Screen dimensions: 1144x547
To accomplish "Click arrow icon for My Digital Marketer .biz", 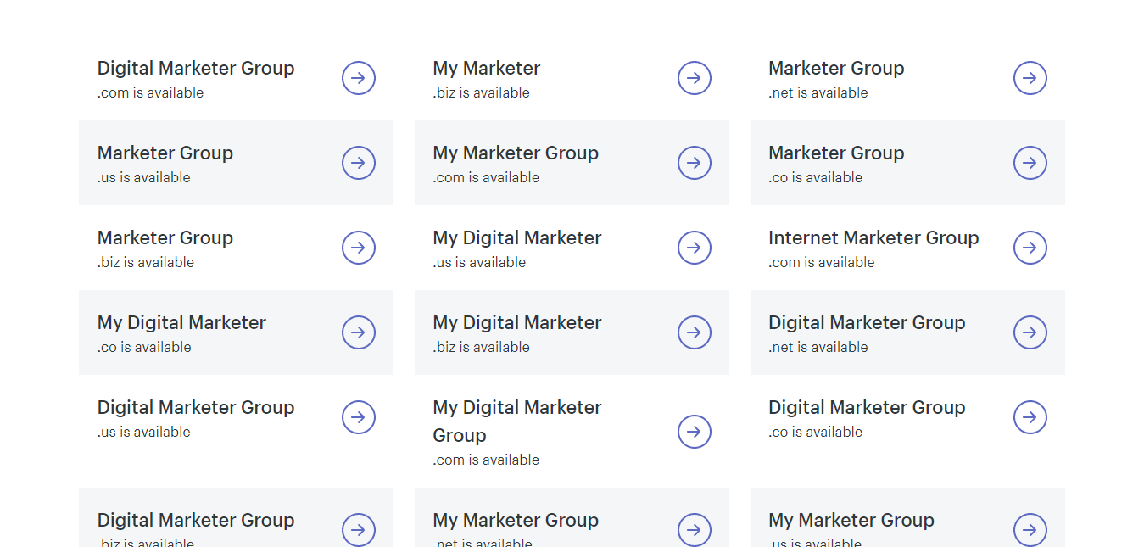I will pos(694,332).
